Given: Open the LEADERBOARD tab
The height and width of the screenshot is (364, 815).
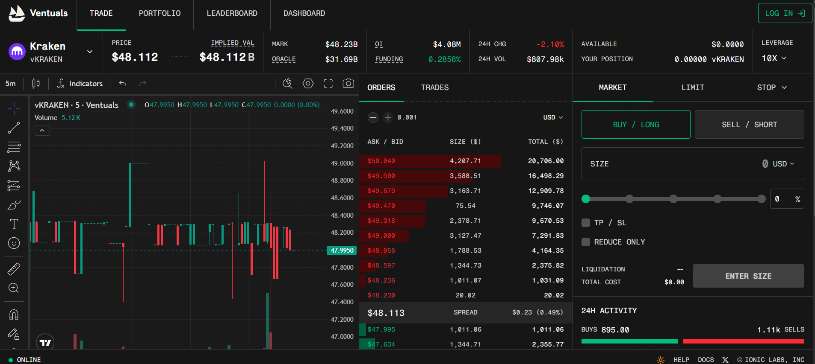Looking at the screenshot, I should coord(232,13).
